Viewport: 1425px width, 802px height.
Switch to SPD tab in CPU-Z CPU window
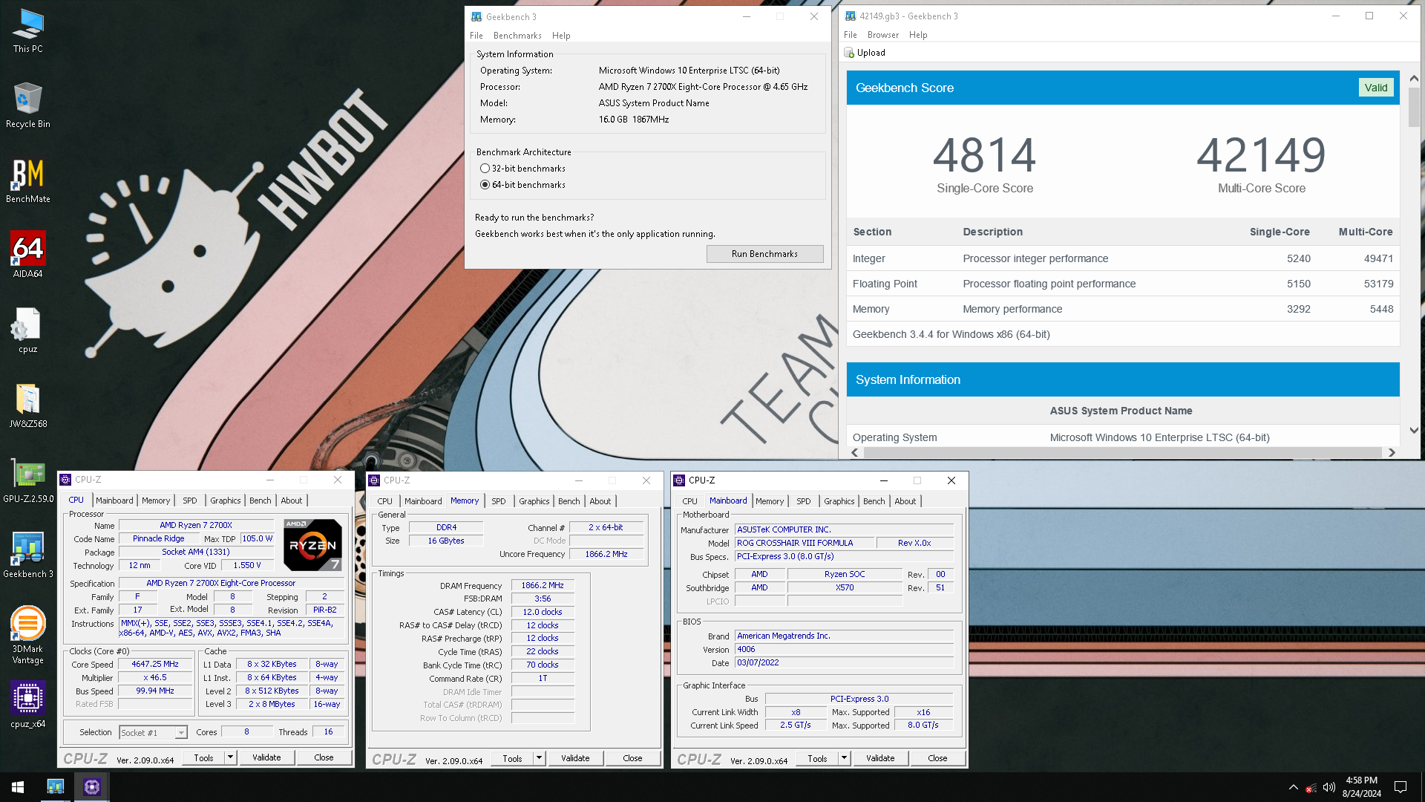190,501
